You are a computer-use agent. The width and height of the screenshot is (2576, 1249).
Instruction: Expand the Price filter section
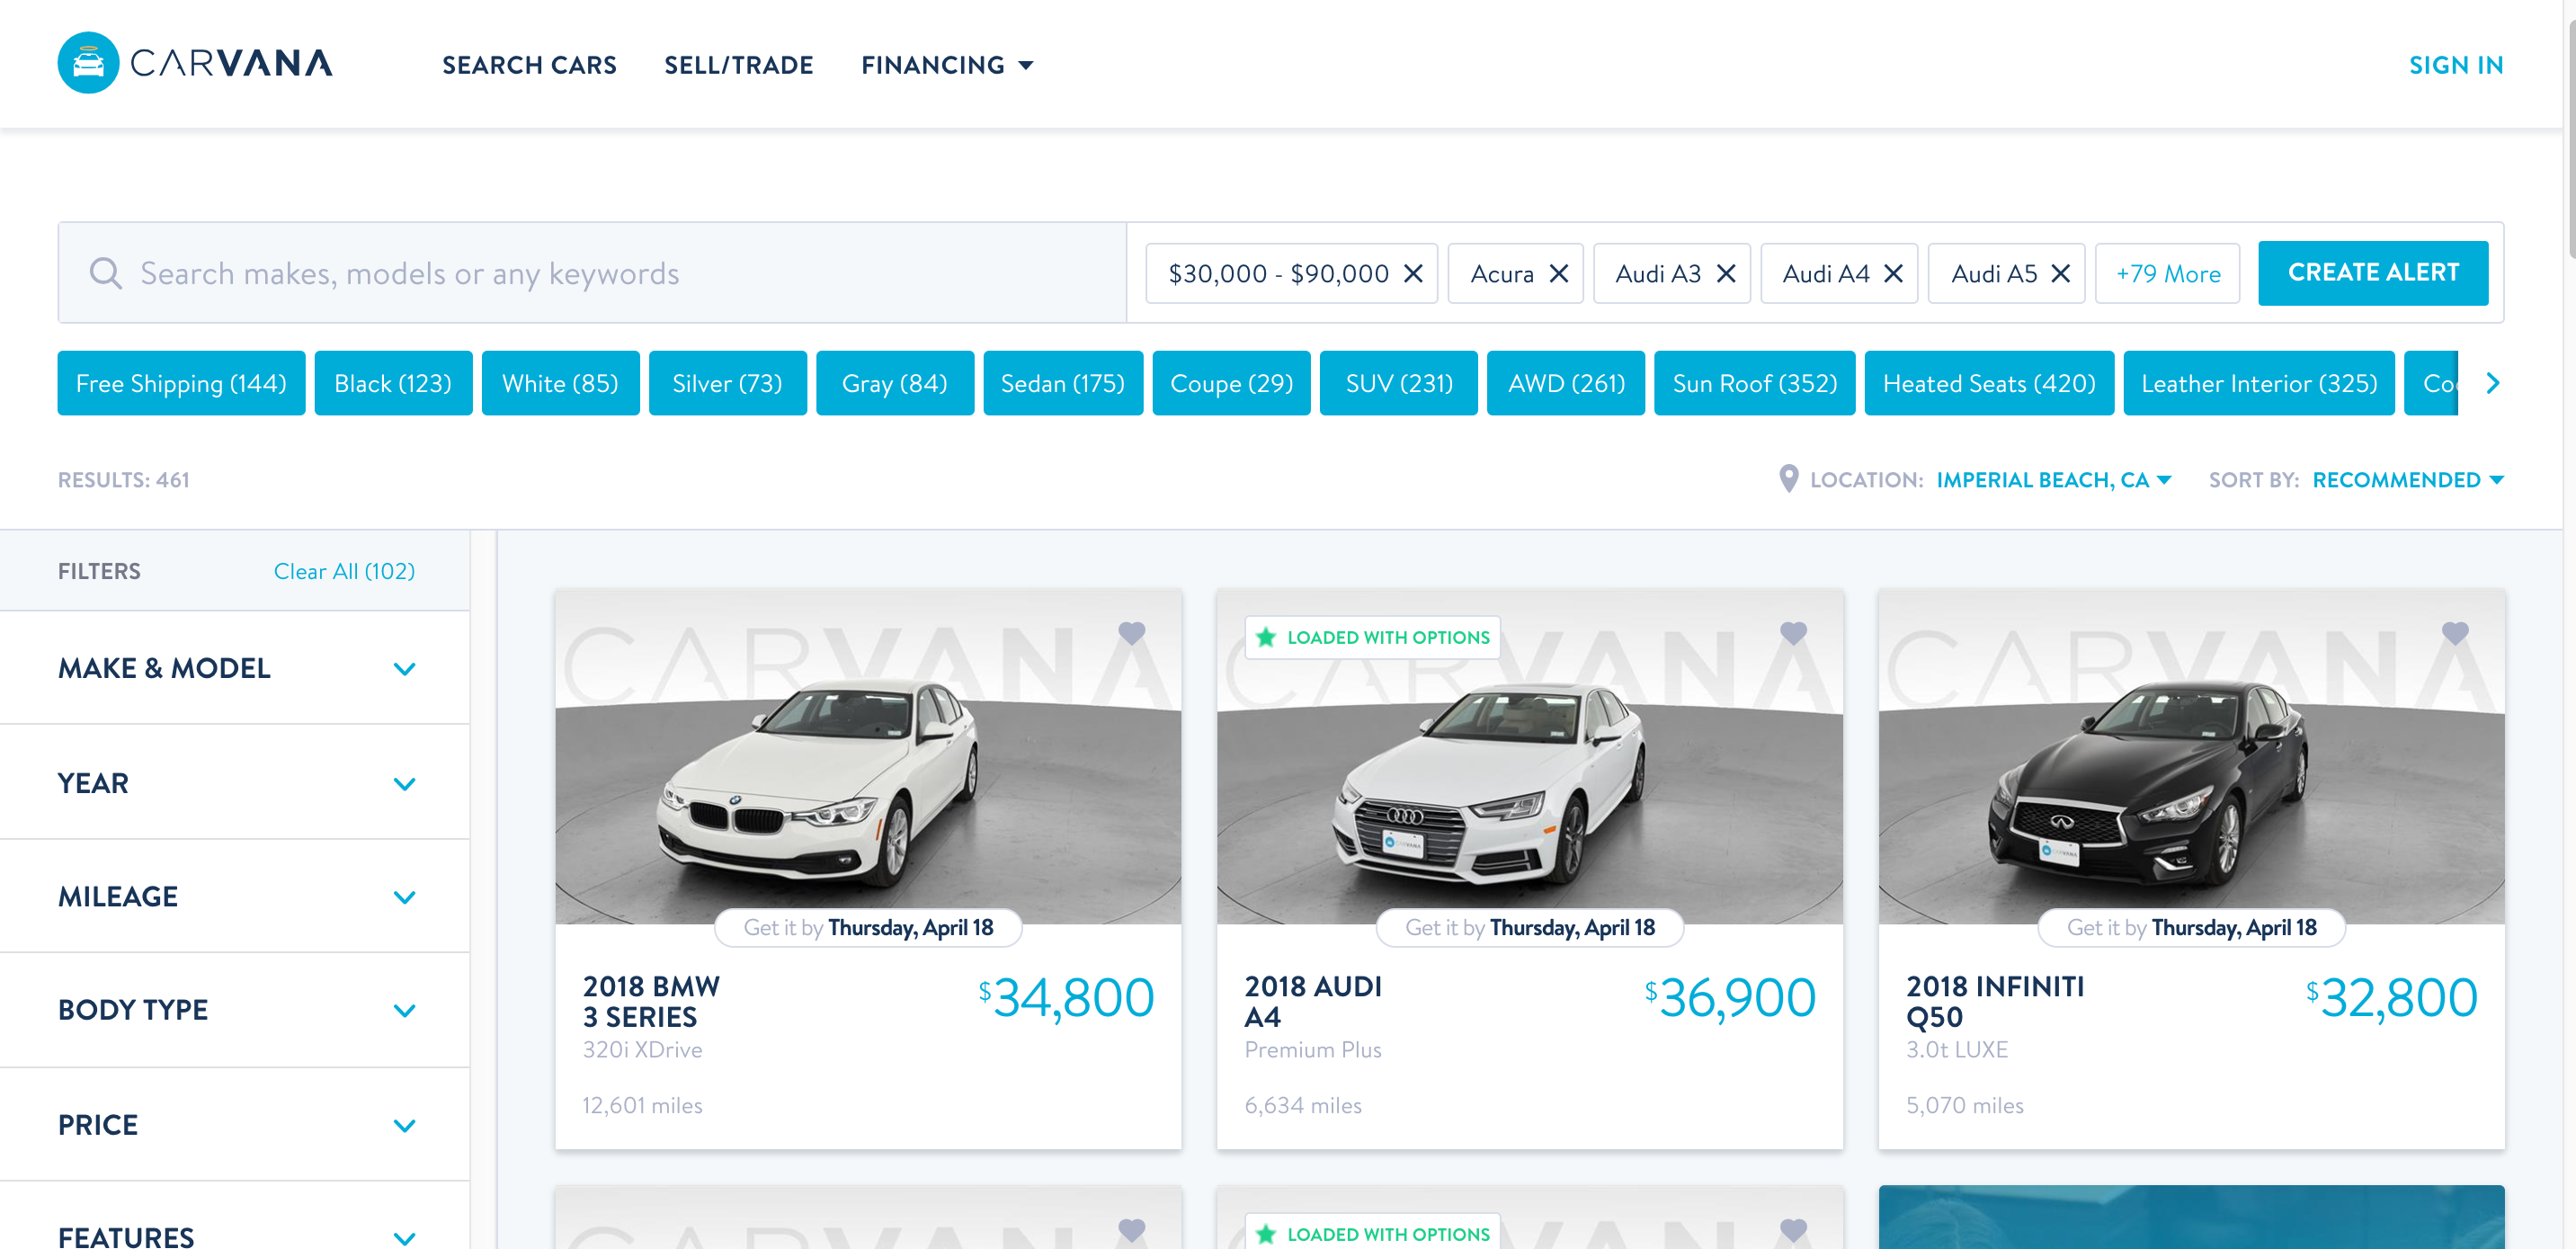(235, 1125)
